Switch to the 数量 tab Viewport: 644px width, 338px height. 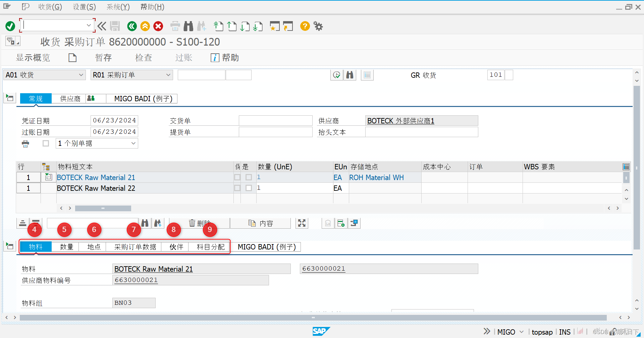(67, 247)
